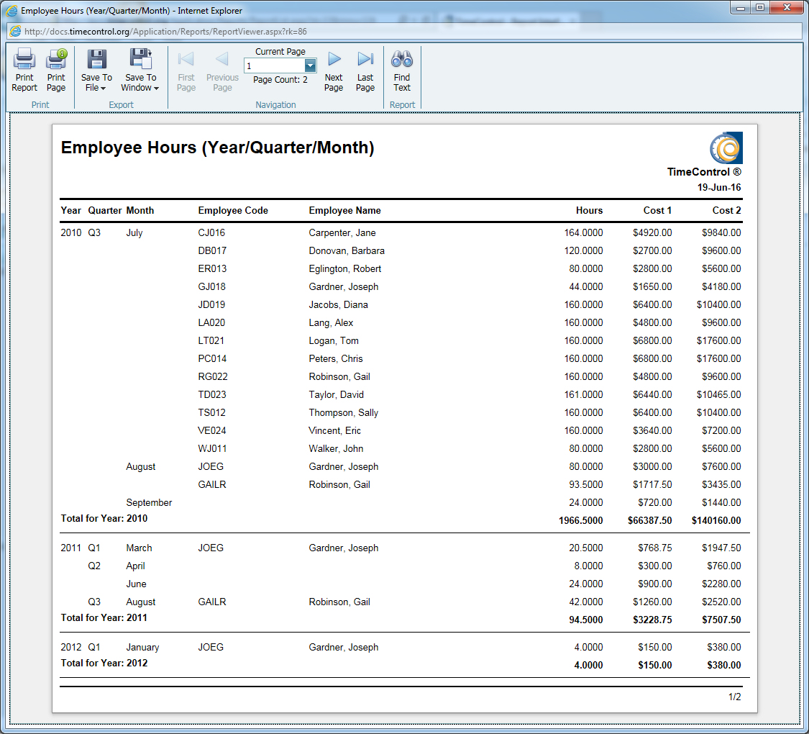The height and width of the screenshot is (734, 809).
Task: Click the June month label
Action: (136, 584)
